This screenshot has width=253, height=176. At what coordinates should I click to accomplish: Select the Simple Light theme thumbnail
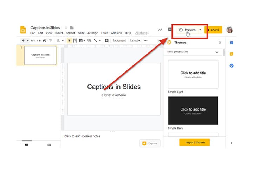[193, 74]
